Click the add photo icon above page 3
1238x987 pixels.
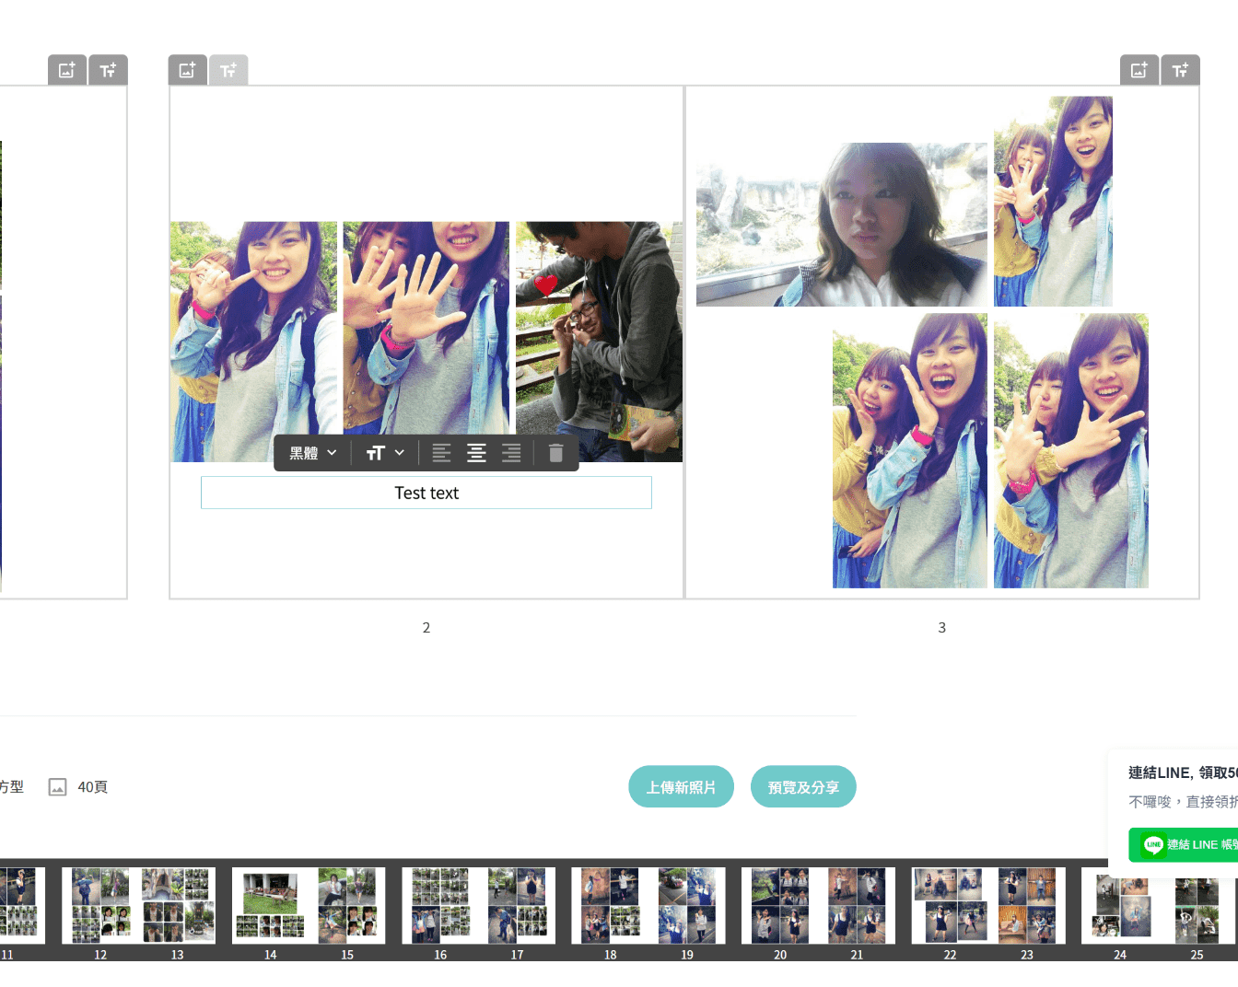coord(1139,69)
